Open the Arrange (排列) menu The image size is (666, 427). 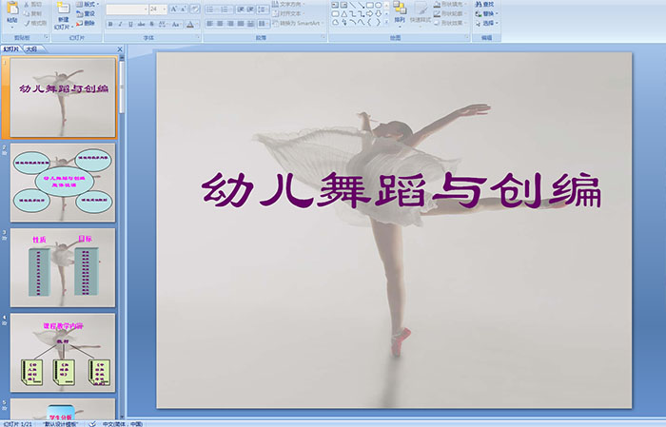click(400, 12)
